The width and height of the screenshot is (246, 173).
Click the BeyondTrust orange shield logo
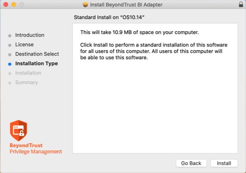coord(19,130)
